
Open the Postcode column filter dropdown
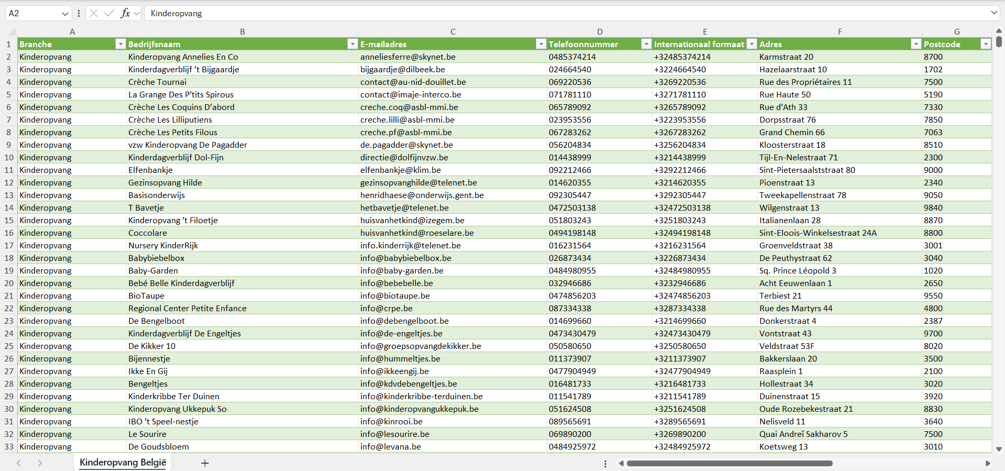click(x=986, y=45)
